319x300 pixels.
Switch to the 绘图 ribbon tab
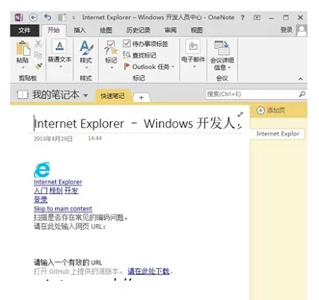pos(105,30)
